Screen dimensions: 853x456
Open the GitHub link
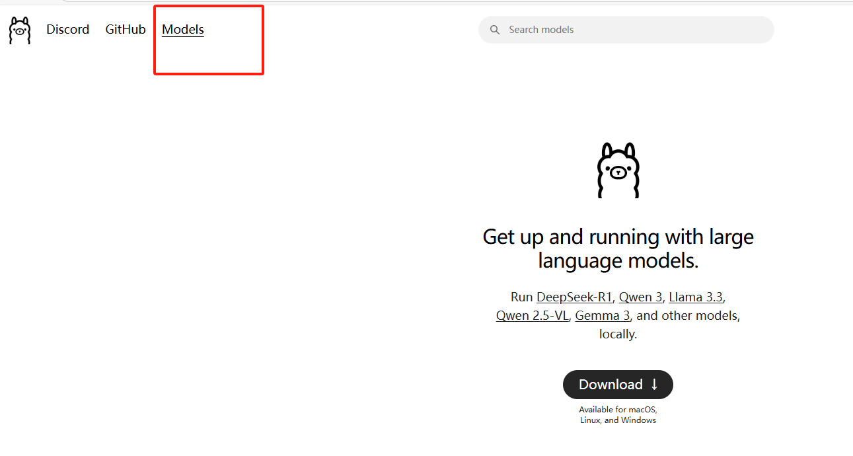[x=126, y=30]
